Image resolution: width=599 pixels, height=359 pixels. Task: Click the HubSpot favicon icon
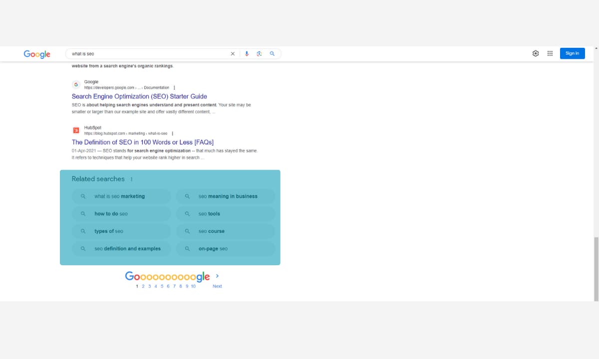[76, 130]
